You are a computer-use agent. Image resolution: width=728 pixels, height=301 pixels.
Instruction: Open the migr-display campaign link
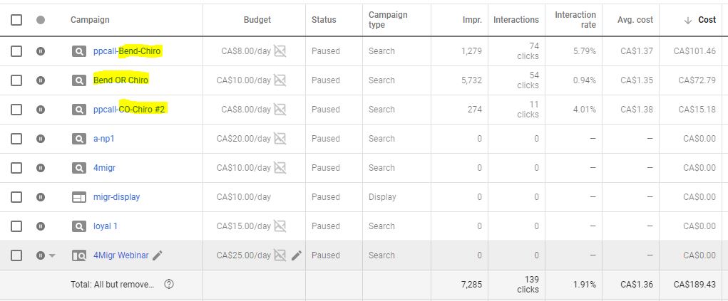pyautogui.click(x=116, y=197)
